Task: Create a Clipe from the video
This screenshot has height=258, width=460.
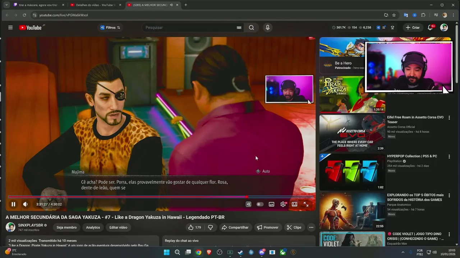Action: [294, 228]
